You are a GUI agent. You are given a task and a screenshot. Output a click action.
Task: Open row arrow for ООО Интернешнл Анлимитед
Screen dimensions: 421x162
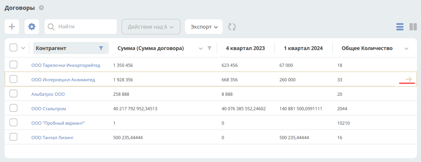[409, 79]
